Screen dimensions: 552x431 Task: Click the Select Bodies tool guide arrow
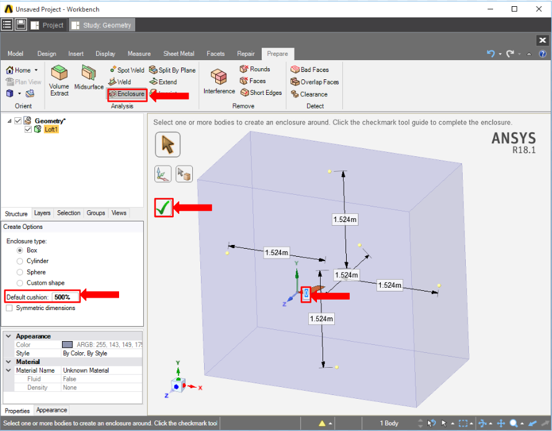(x=167, y=144)
